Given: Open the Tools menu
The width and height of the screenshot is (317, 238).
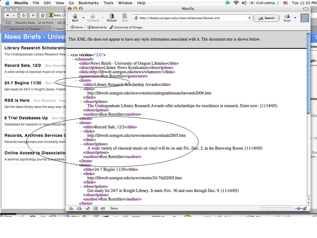Looking at the screenshot, I should [x=108, y=3].
